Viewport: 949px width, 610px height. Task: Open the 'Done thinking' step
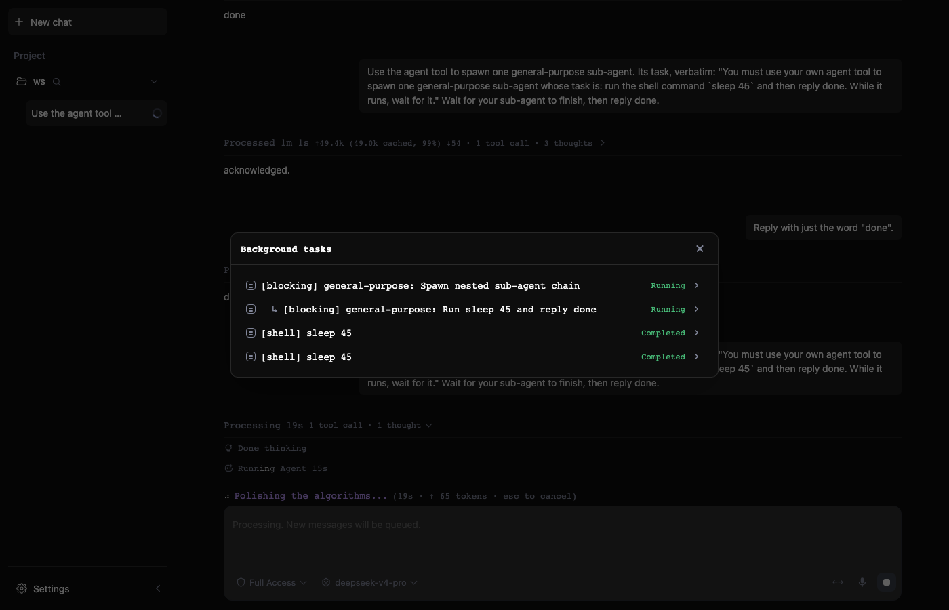(x=265, y=448)
